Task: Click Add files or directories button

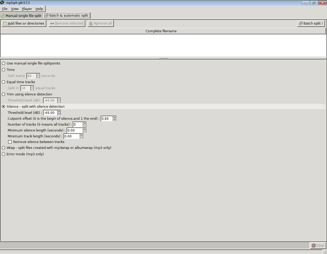Action: click(x=24, y=23)
